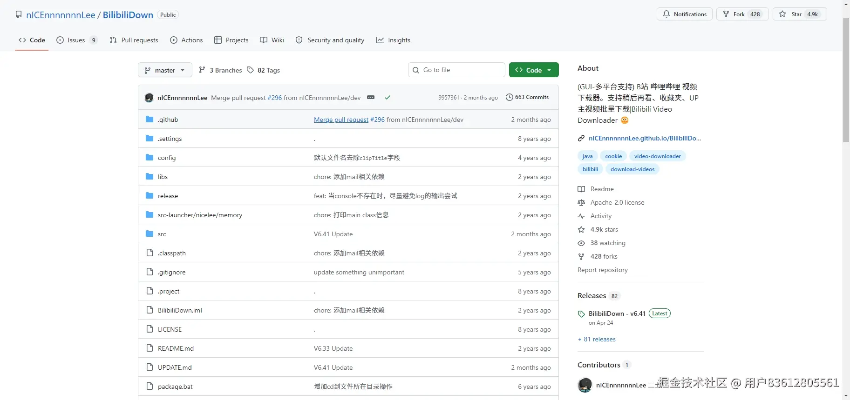Viewport: 850px width, 400px height.
Task: Open commit hash 9957361
Action: click(x=449, y=98)
